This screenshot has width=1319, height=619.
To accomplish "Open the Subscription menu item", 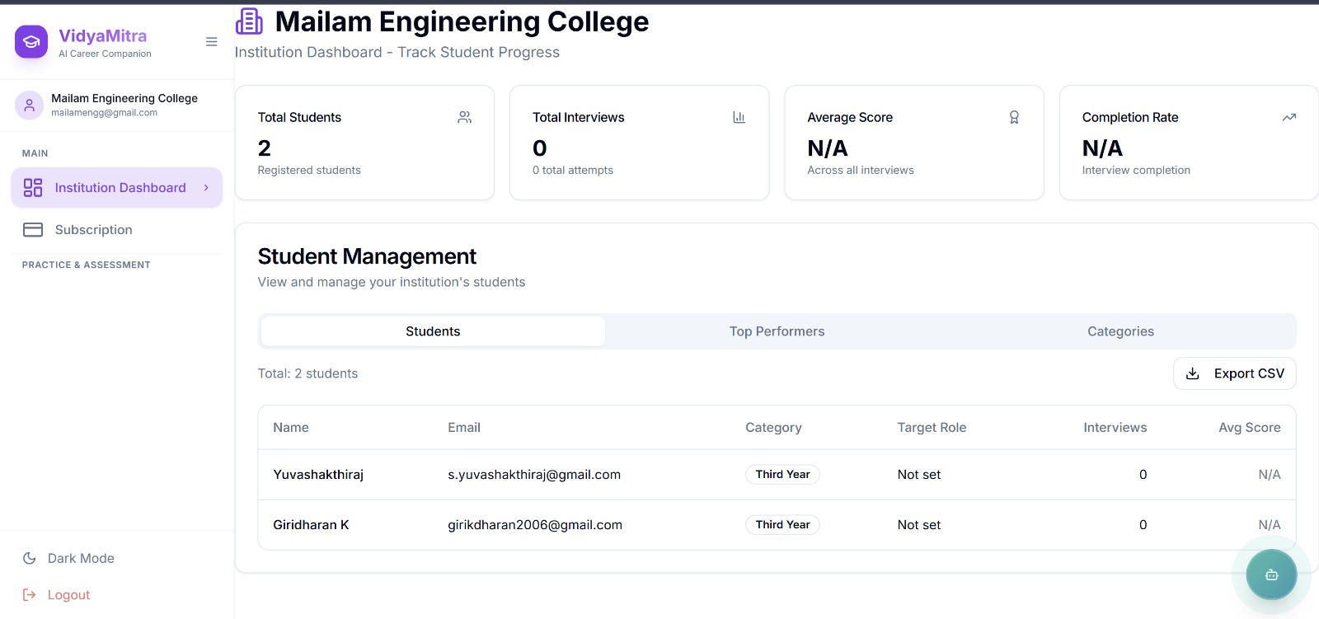I will [x=93, y=230].
